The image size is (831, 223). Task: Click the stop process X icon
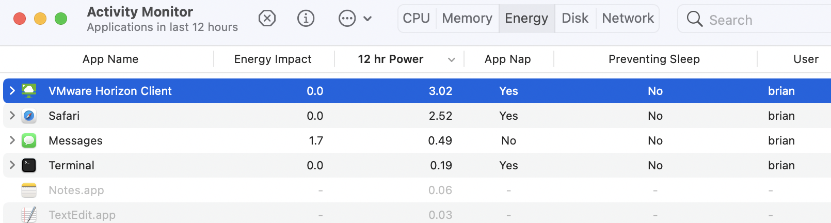(267, 19)
